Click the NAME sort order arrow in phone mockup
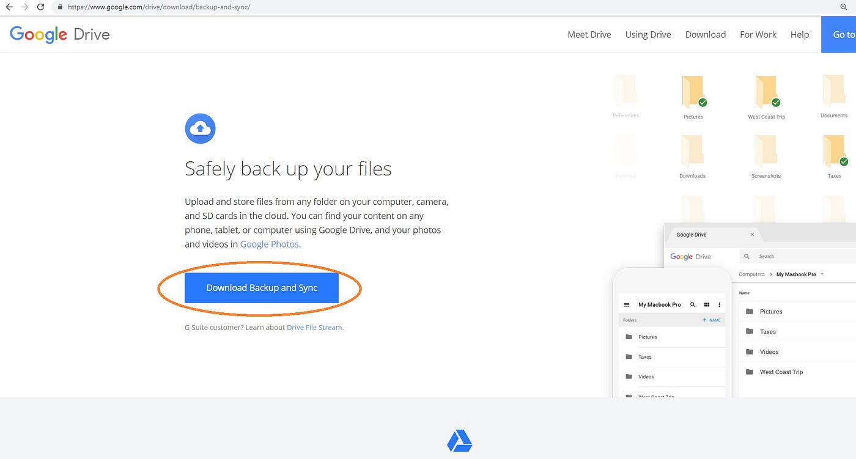This screenshot has height=459, width=856. pyautogui.click(x=704, y=320)
